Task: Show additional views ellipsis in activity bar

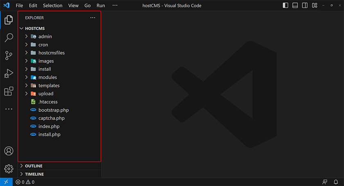Action: tap(9, 109)
